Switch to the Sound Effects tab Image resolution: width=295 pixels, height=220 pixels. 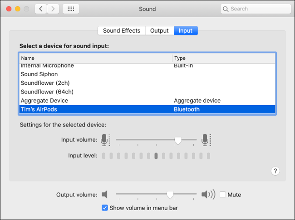coord(121,31)
